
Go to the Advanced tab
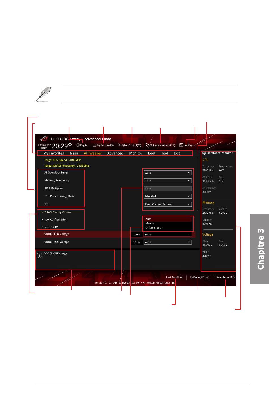[115, 153]
